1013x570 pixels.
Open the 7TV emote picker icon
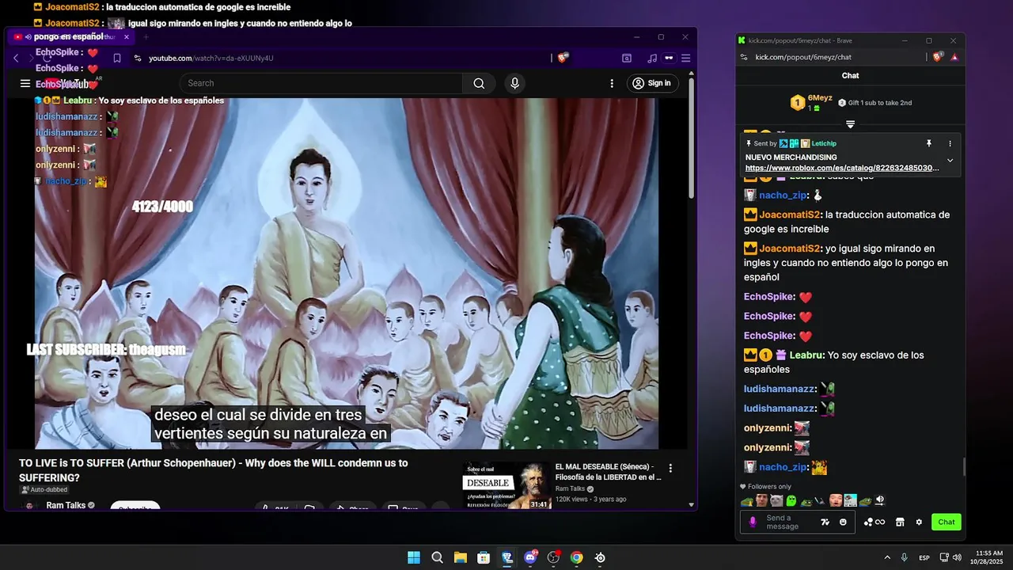click(825, 522)
